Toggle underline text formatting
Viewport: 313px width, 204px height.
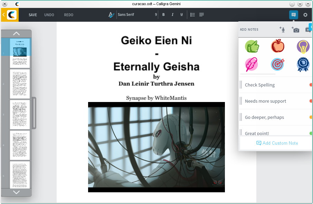[181, 15]
